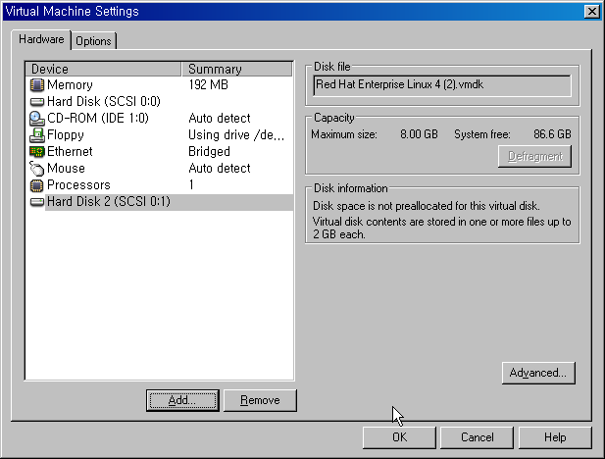Click the Ethernet adapter icon
This screenshot has width=605, height=459.
[x=37, y=152]
